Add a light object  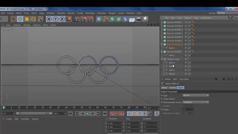coord(145,19)
